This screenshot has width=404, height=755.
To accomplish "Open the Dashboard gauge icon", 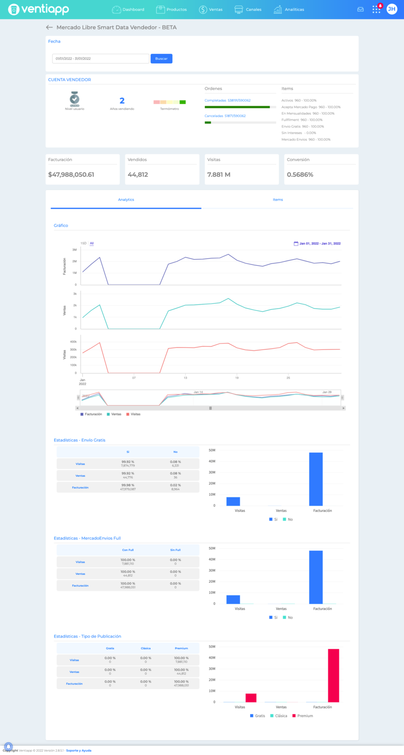I will tap(116, 9).
